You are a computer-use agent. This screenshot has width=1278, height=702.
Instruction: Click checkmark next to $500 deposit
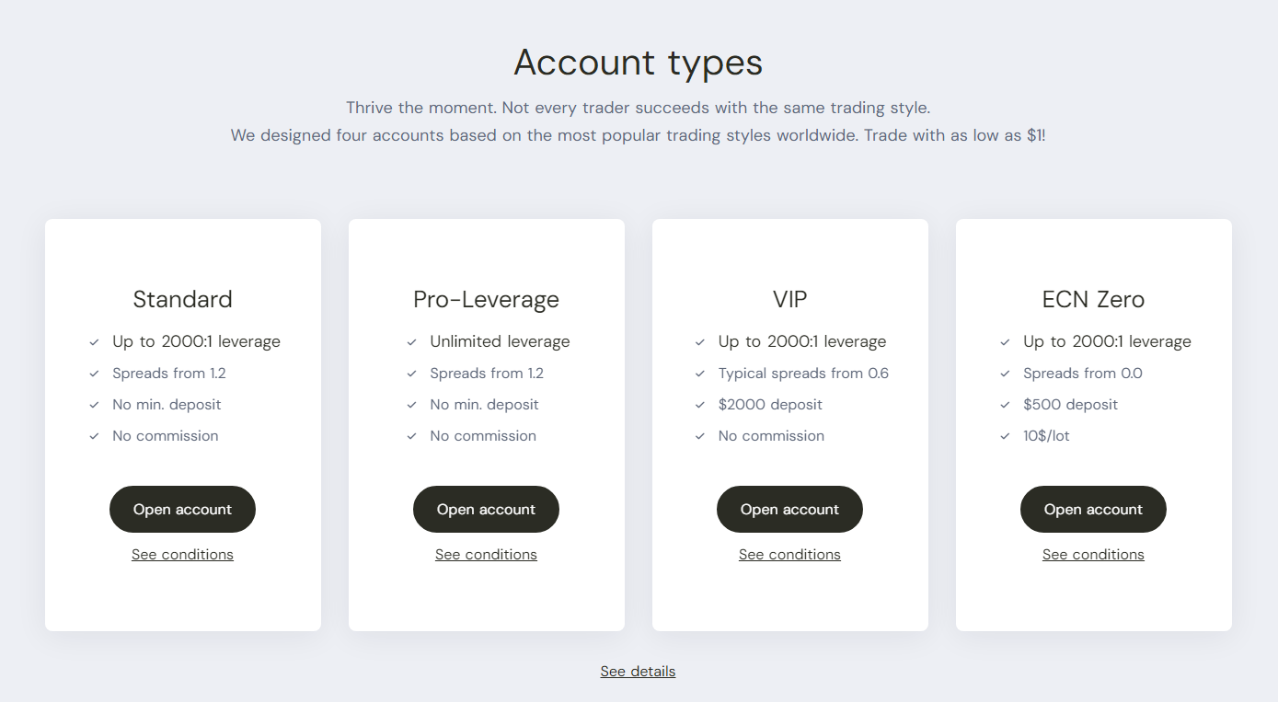click(x=1005, y=405)
